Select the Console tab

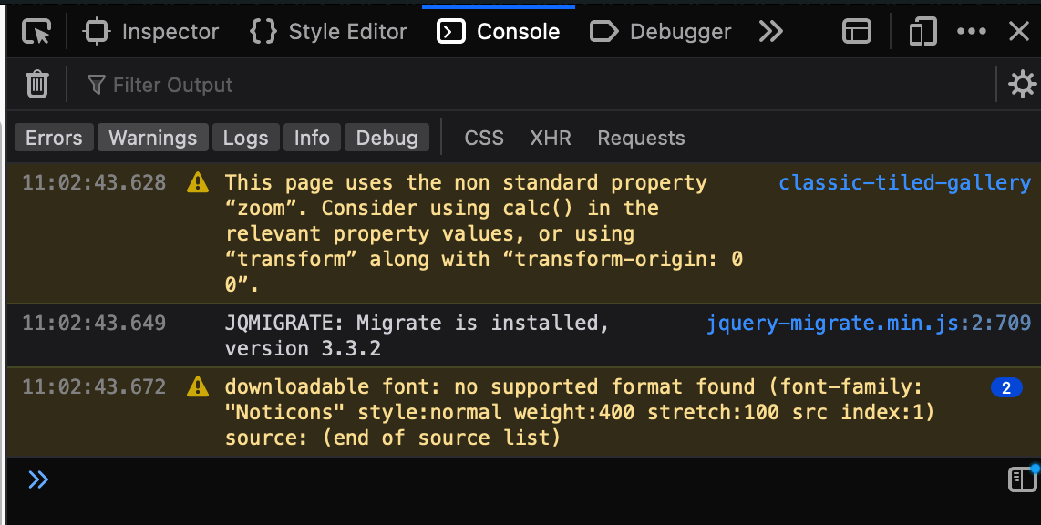click(x=499, y=31)
